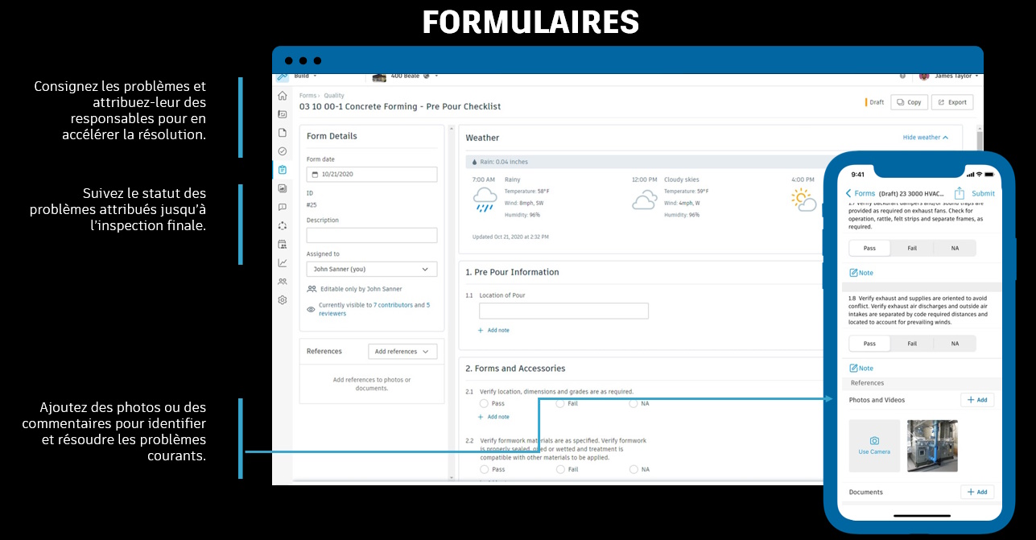Tap Add next to Documents on phone
This screenshot has height=540, width=1036.
point(977,492)
